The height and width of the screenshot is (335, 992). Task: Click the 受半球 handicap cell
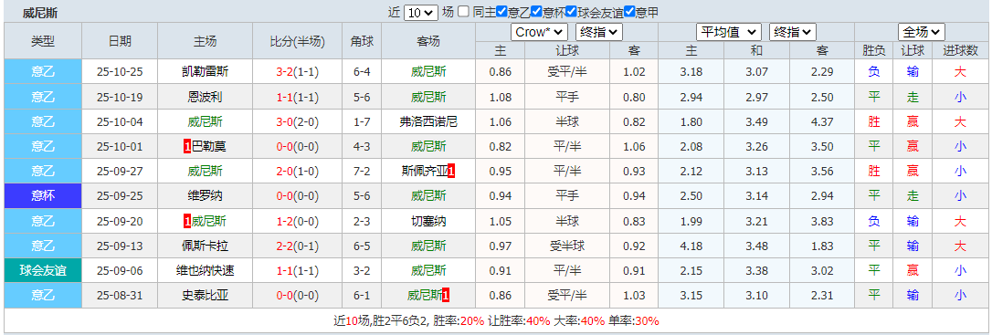pyautogui.click(x=567, y=246)
